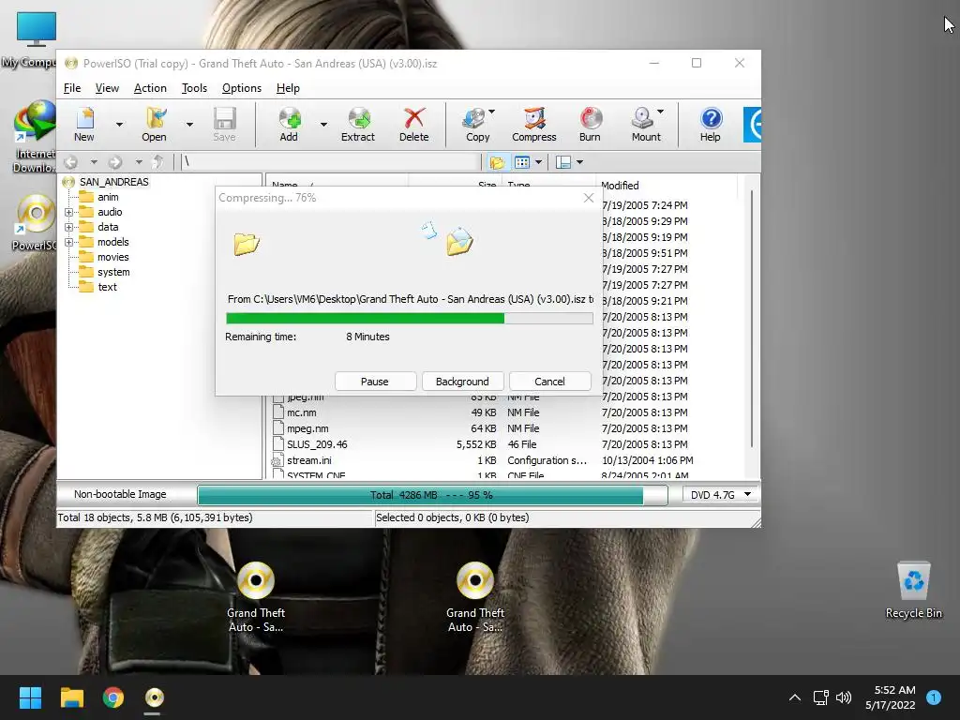Select the stream.ini file row
960x720 pixels.
point(503,460)
